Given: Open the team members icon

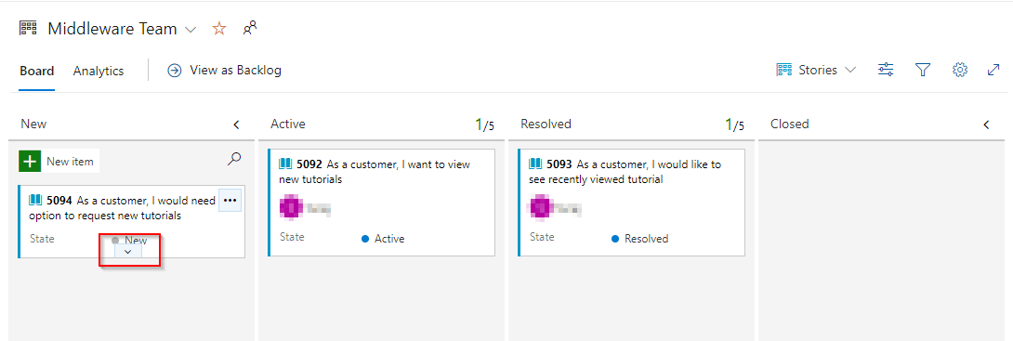Looking at the screenshot, I should coord(250,29).
